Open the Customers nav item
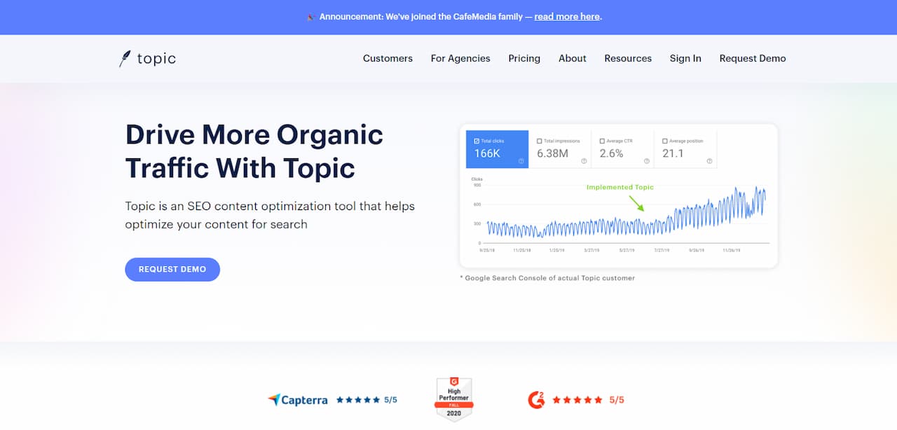Image resolution: width=897 pixels, height=430 pixels. click(388, 59)
